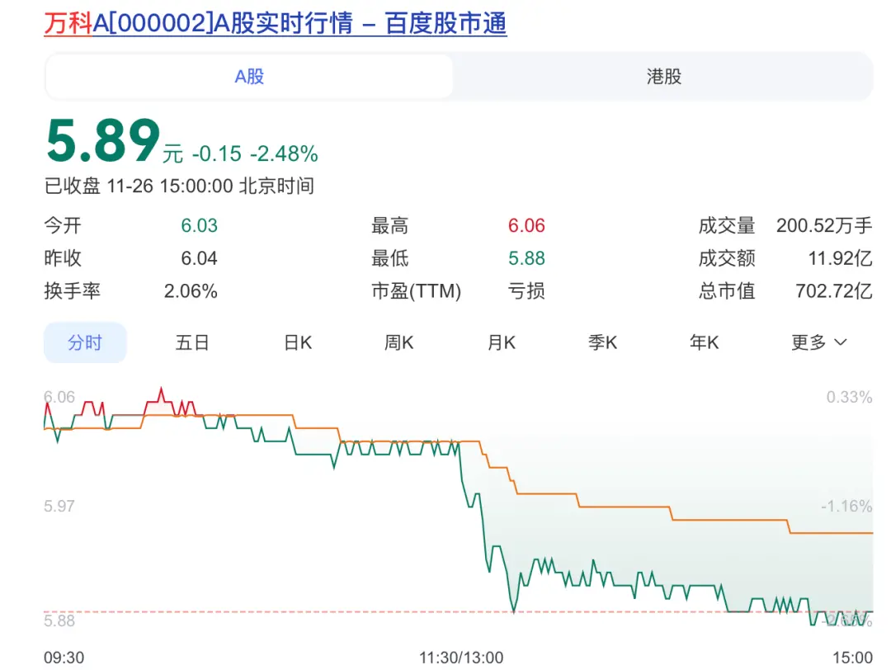
Task: Switch to the A股 tab
Action: (x=249, y=77)
